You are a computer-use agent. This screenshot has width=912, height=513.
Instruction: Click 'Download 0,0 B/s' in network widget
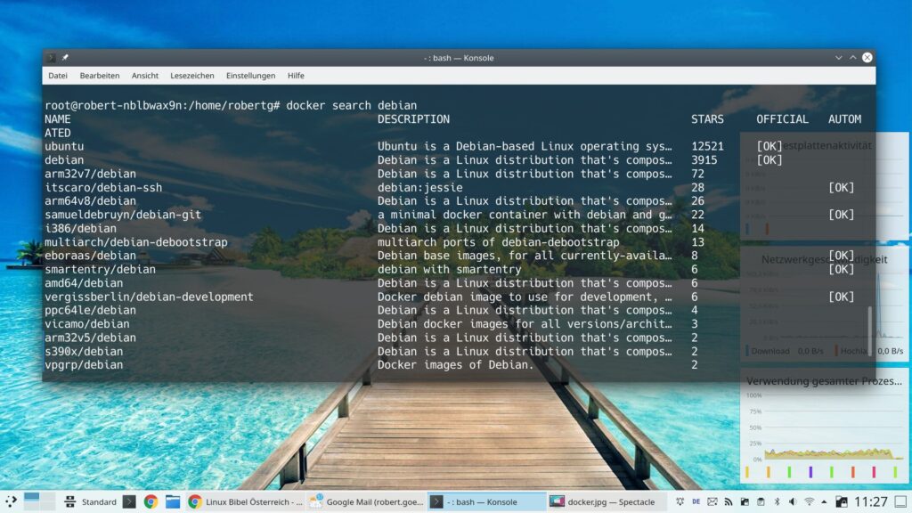[785, 351]
